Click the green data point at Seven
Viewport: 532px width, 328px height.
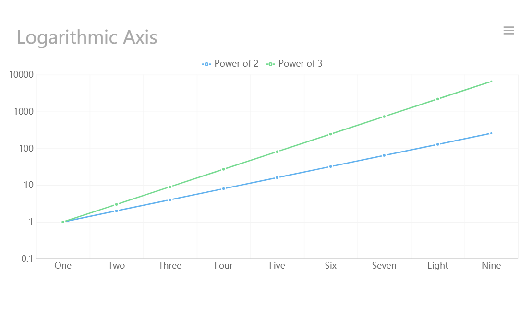tap(384, 117)
